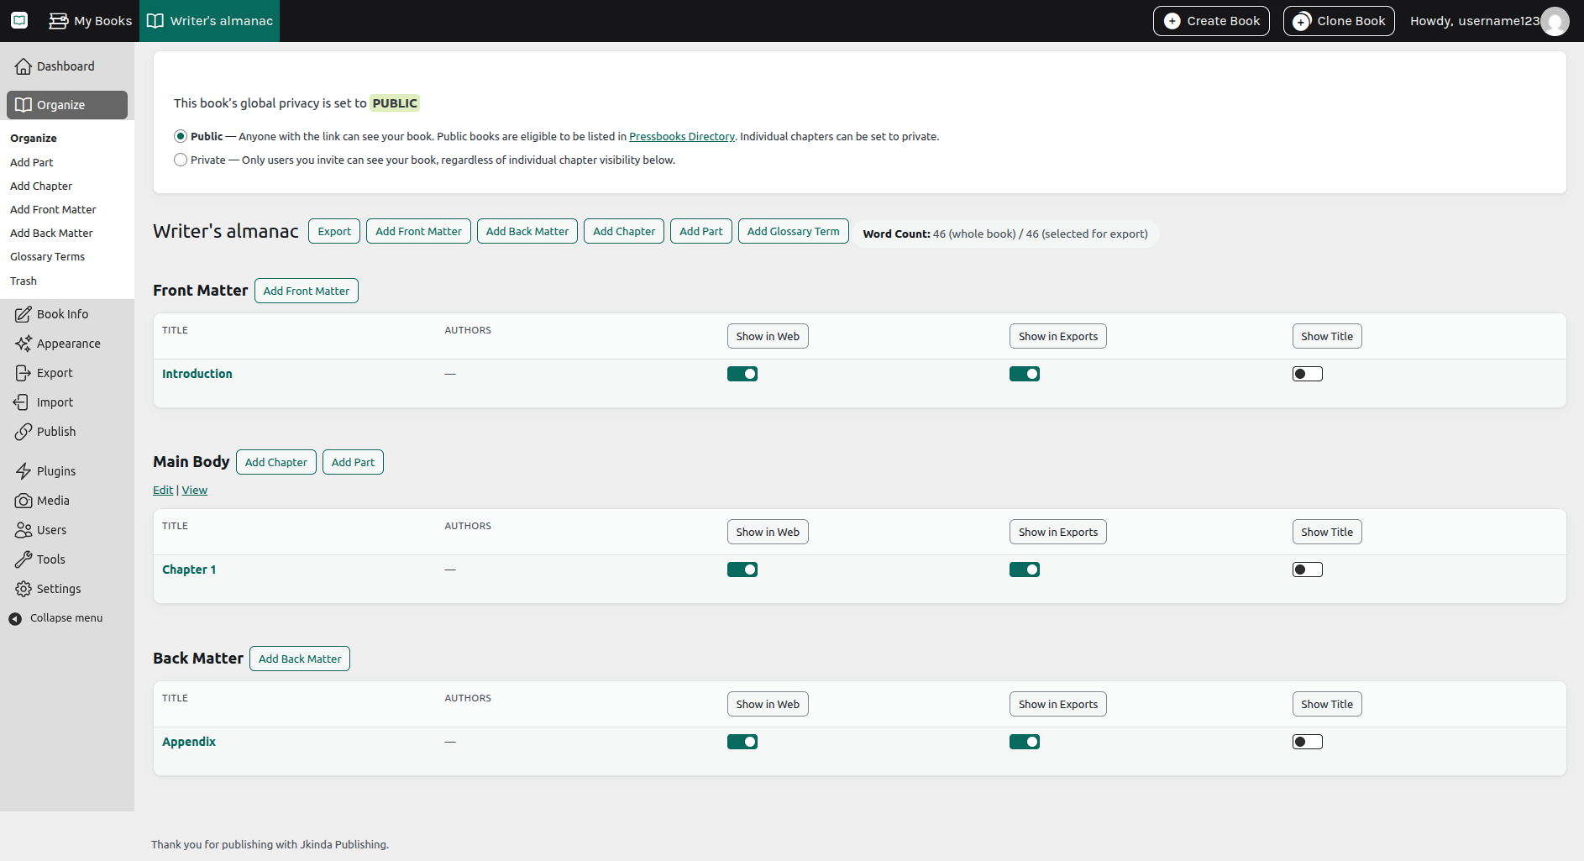Click the Writer's almanac book icon
1584x861 pixels.
(x=155, y=21)
